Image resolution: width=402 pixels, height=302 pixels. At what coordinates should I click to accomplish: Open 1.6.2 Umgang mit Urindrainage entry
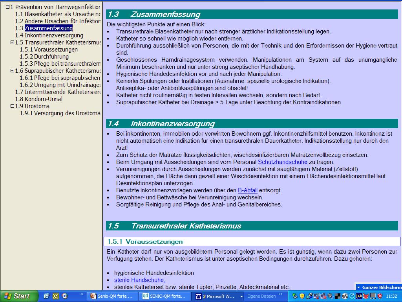tap(60, 85)
